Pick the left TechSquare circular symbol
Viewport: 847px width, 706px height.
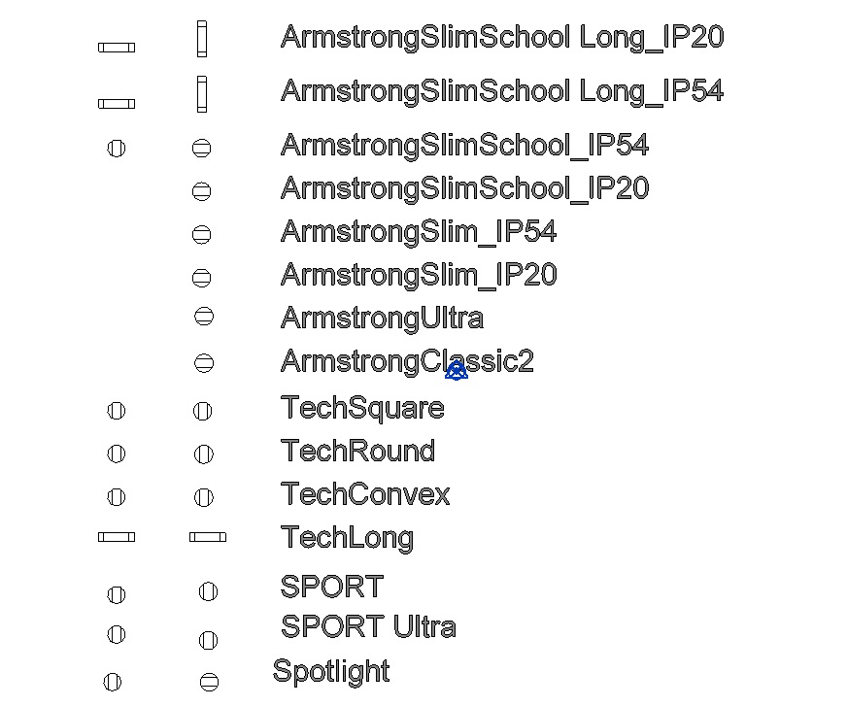pyautogui.click(x=117, y=411)
